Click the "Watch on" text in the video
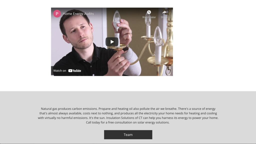 click(x=59, y=71)
